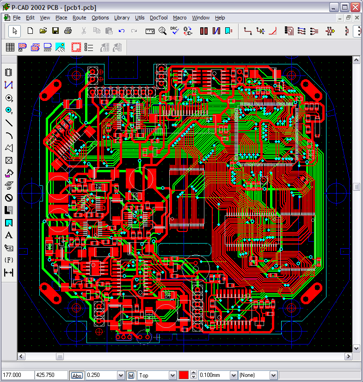Click the checklist DocTool icon
Screen dimensions: 363x382
pos(89,47)
